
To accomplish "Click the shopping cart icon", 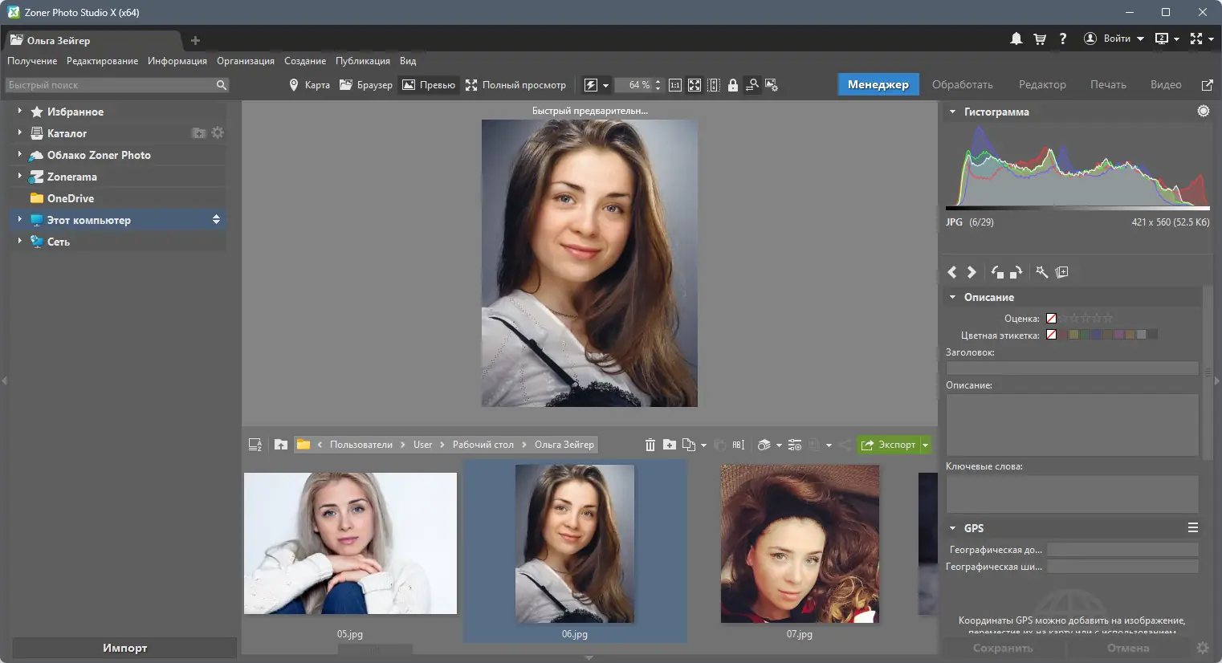I will click(1040, 39).
